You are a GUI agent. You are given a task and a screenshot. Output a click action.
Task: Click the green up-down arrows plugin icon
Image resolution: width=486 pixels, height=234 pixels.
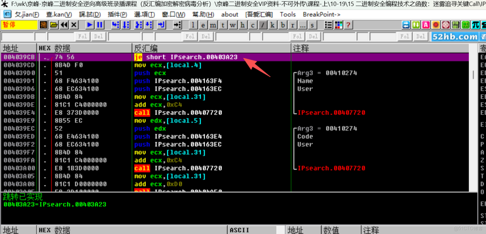(416, 25)
